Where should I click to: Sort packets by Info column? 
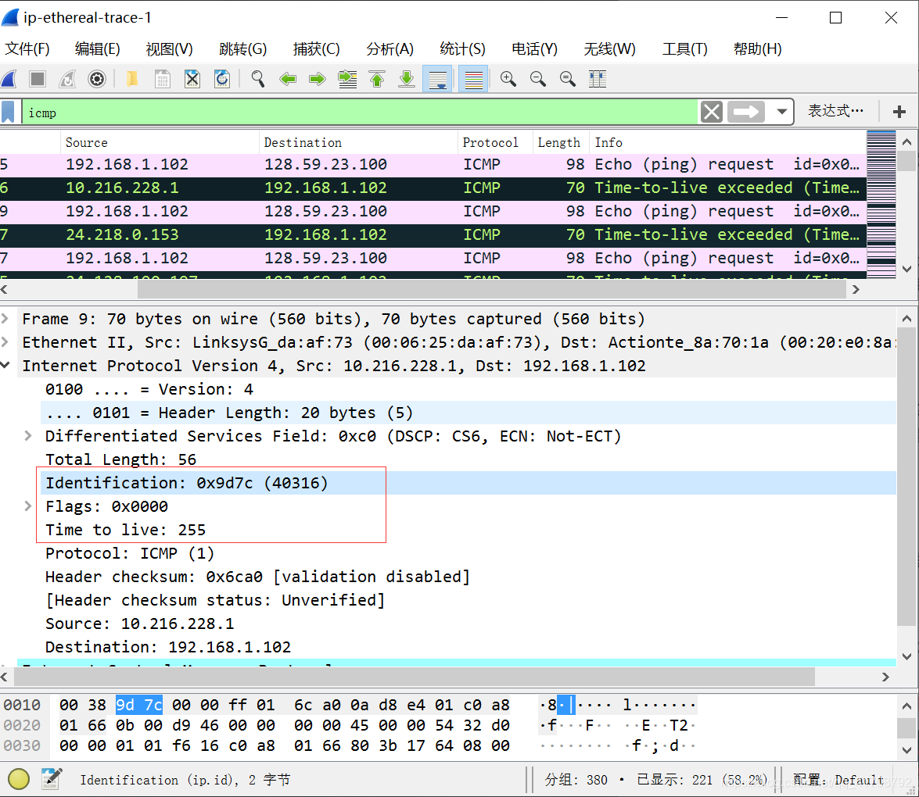[727, 142]
